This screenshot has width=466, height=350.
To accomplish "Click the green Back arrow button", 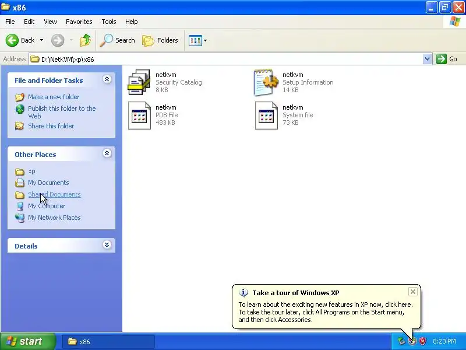I will pos(12,40).
